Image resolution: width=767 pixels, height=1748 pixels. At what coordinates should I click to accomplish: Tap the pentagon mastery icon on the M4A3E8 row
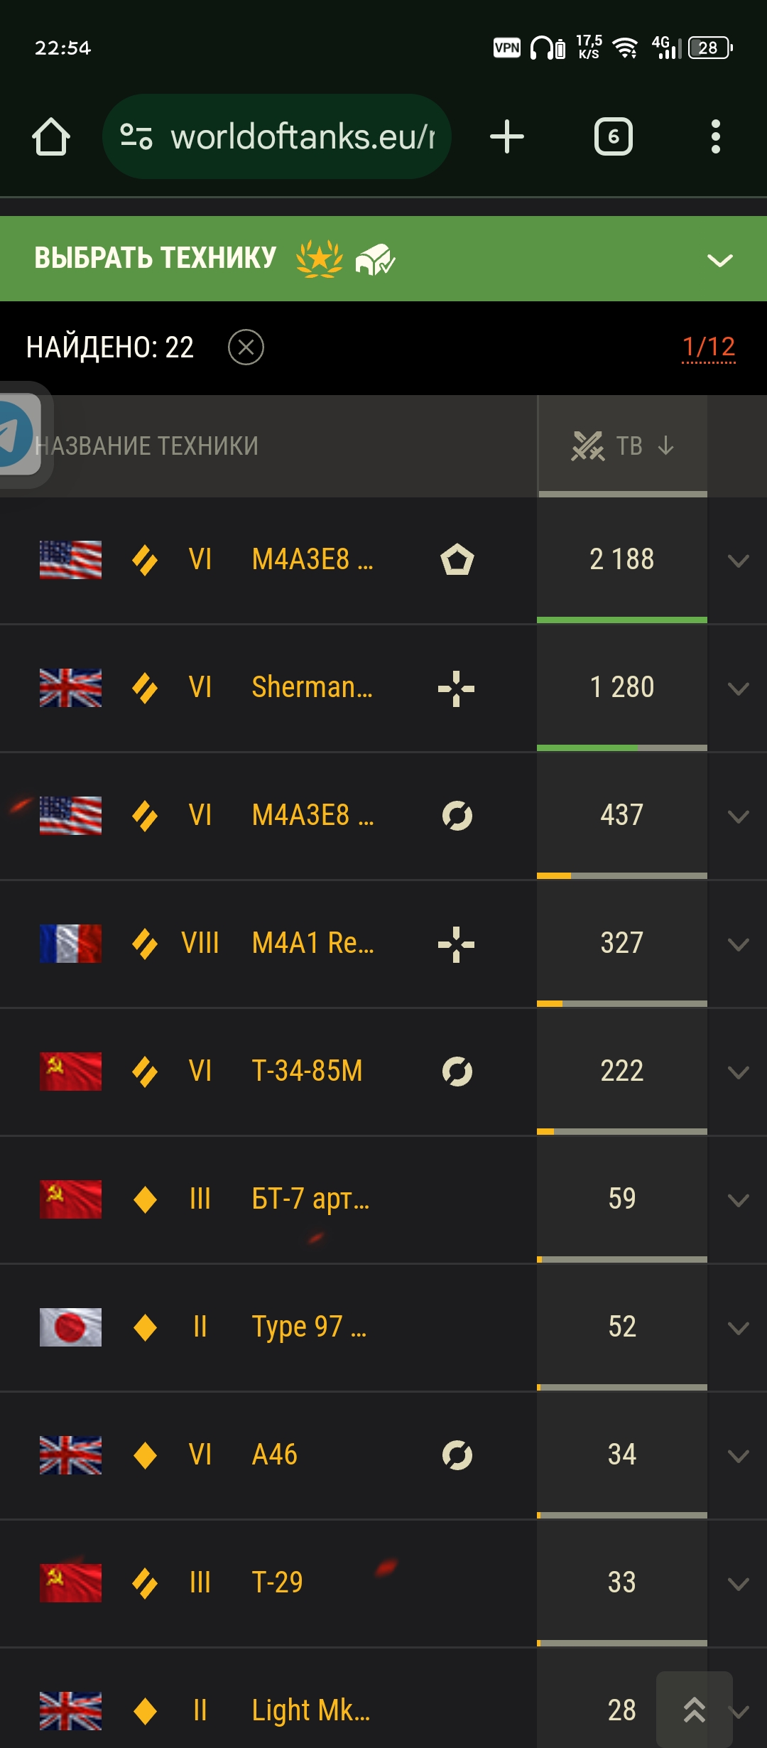point(457,560)
